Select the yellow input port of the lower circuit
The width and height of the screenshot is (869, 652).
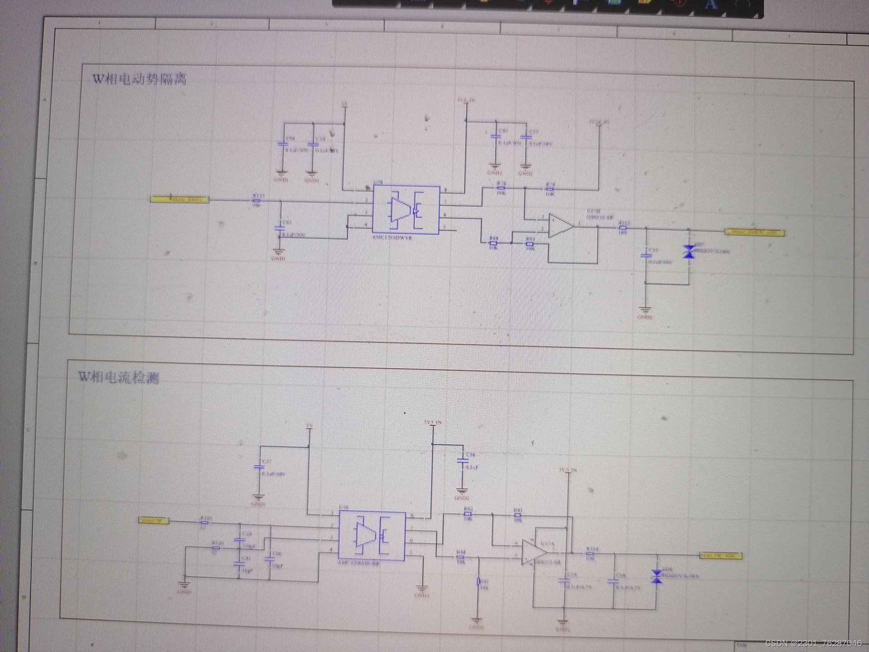153,521
